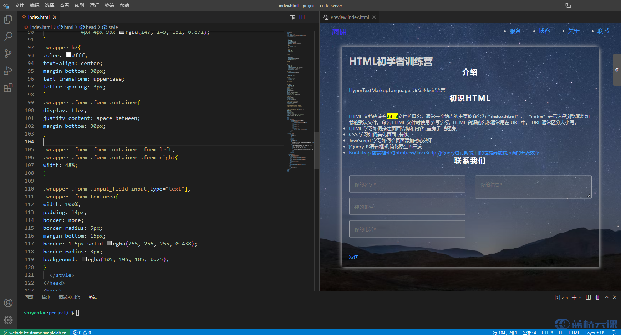621x335 pixels.
Task: Open the Search view icon
Action: tap(8, 36)
